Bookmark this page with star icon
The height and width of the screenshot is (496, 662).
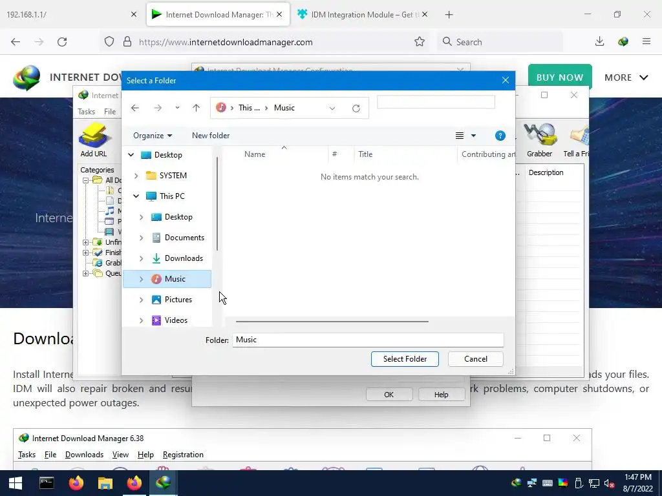click(419, 42)
